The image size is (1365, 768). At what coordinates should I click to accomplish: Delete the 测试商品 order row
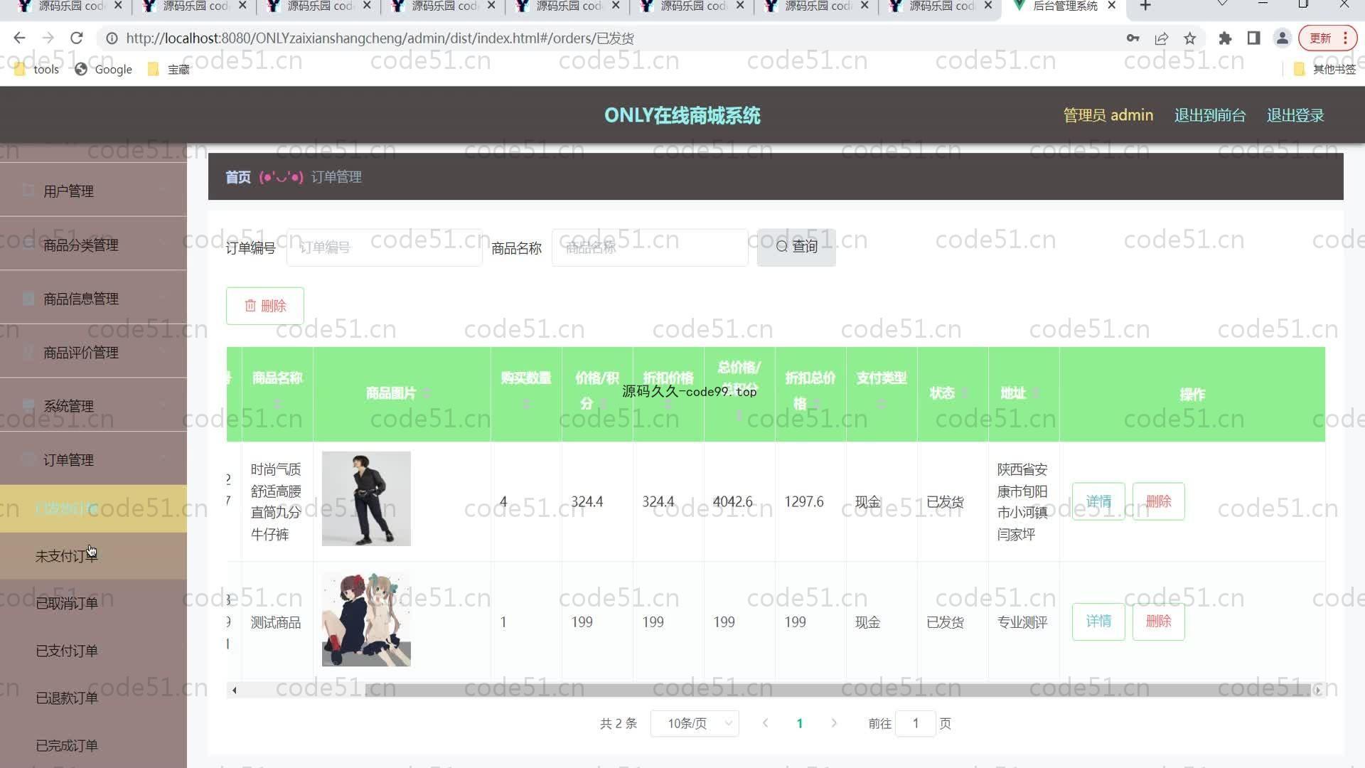pyautogui.click(x=1158, y=622)
